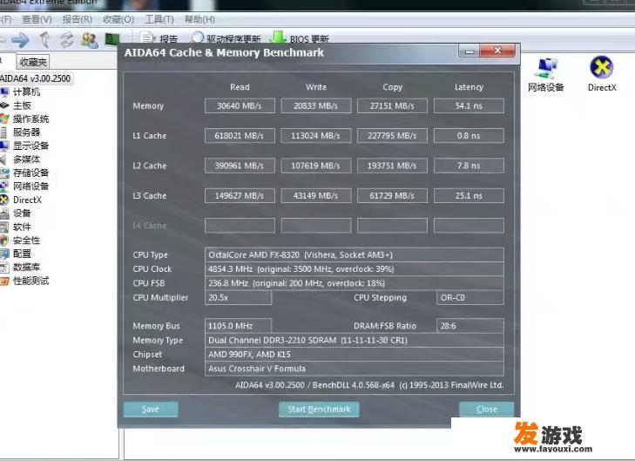Viewport: 635px width, 461px height.
Task: Open the 收藏(O) menu
Action: coord(118,19)
